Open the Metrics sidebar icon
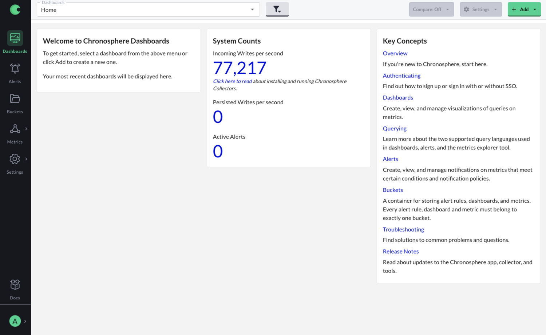Viewport: 546px width, 335px height. 15,129
